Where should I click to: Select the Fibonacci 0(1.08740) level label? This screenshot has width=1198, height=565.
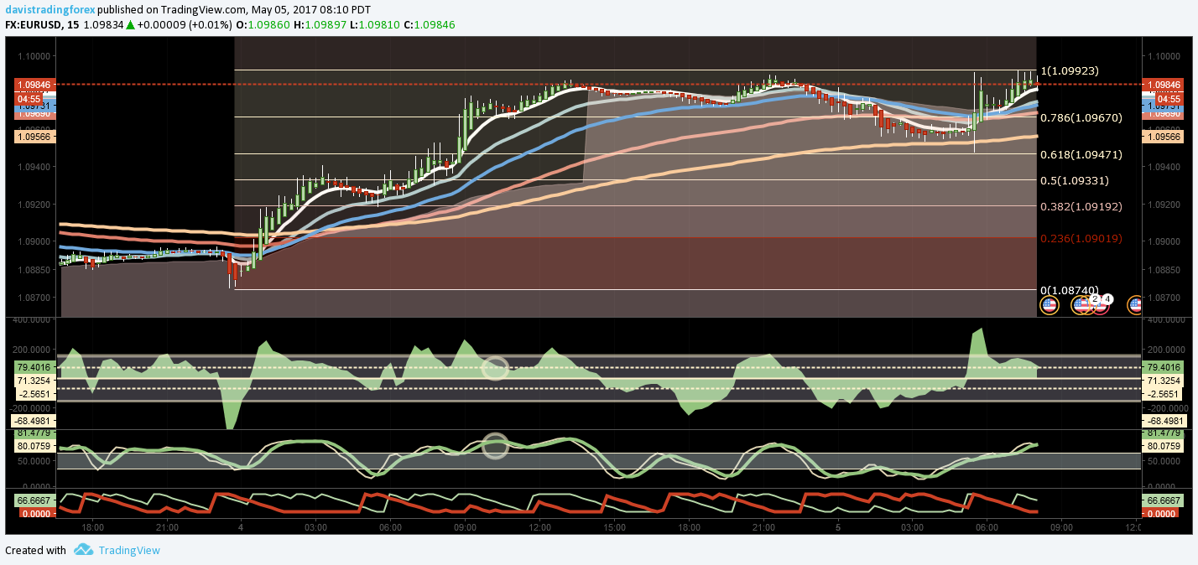1070,290
